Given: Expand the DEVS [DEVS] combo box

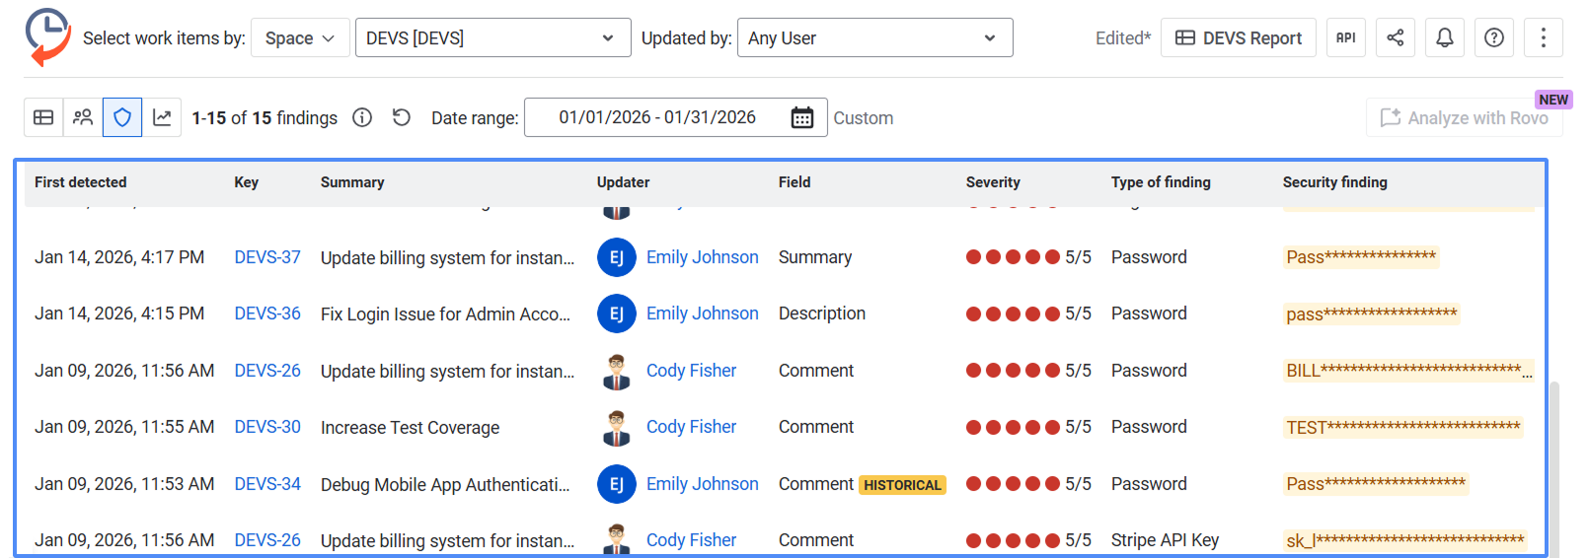Looking at the screenshot, I should point(492,37).
